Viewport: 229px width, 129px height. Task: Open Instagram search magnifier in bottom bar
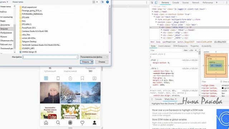58,123
